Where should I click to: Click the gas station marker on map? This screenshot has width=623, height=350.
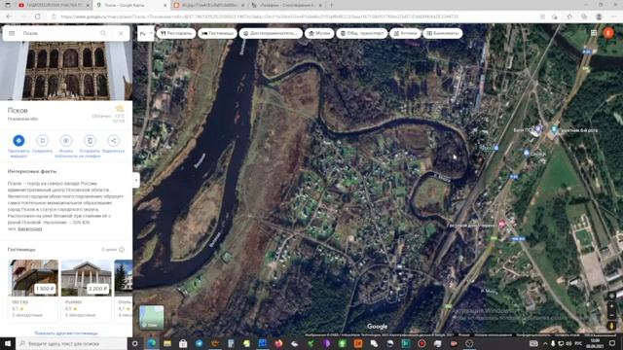pos(527,153)
